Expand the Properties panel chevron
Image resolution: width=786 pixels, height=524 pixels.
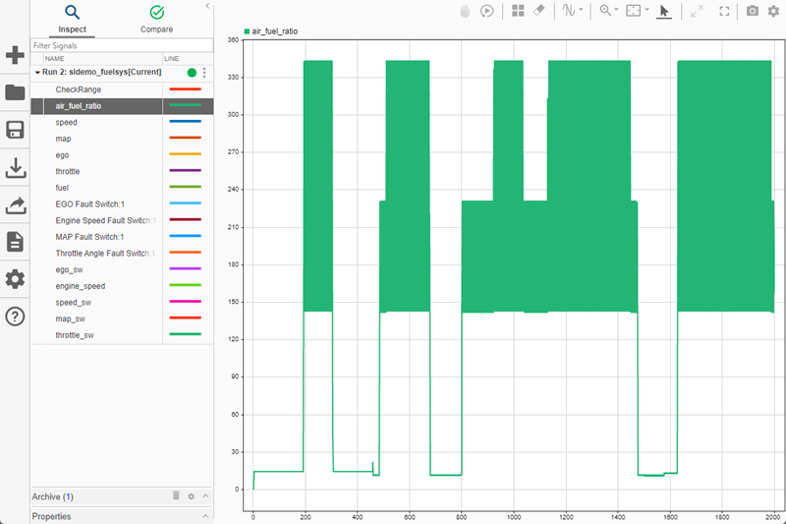(x=205, y=516)
